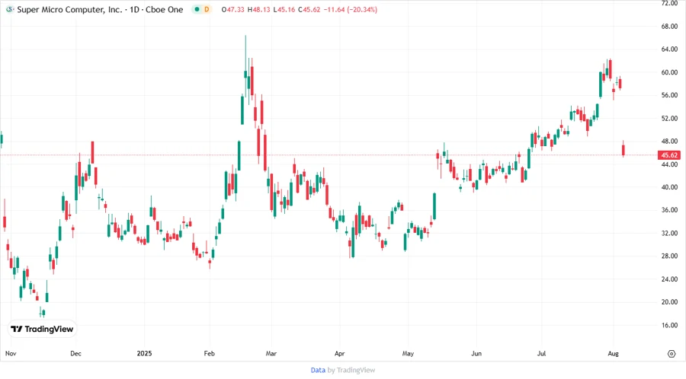Click the Super Micro Computer symbol logo
Image resolution: width=686 pixels, height=379 pixels.
pyautogui.click(x=10, y=9)
